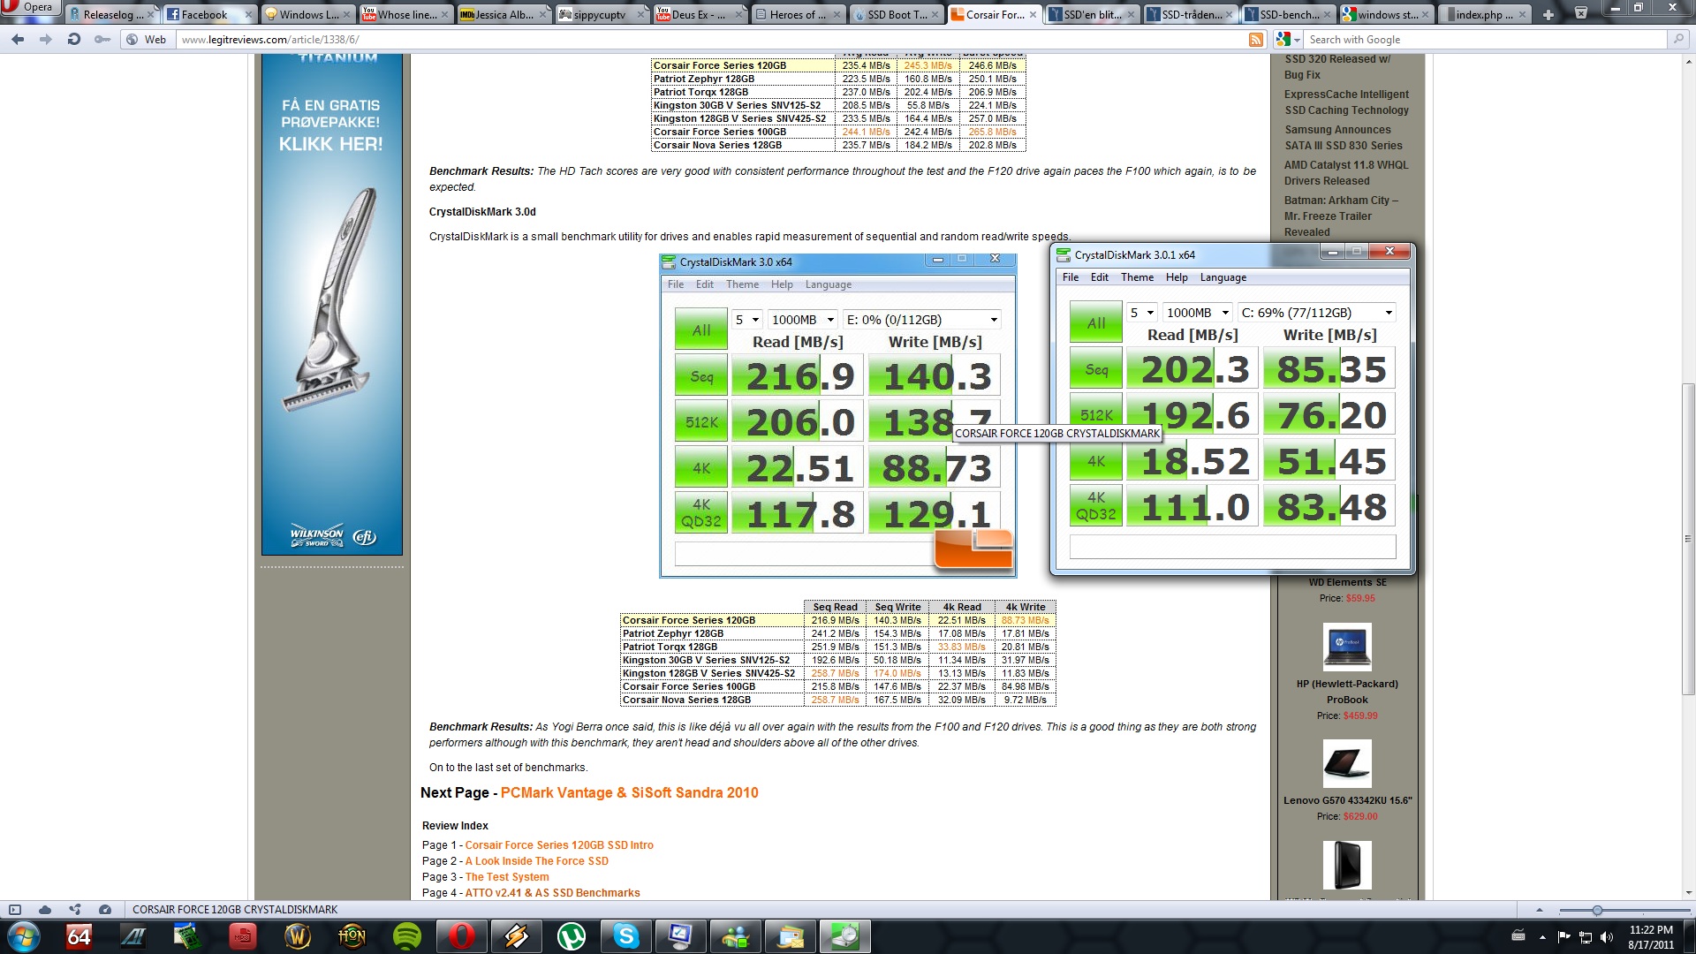Open the Opera menu button
This screenshot has width=1696, height=954.
point(30,7)
